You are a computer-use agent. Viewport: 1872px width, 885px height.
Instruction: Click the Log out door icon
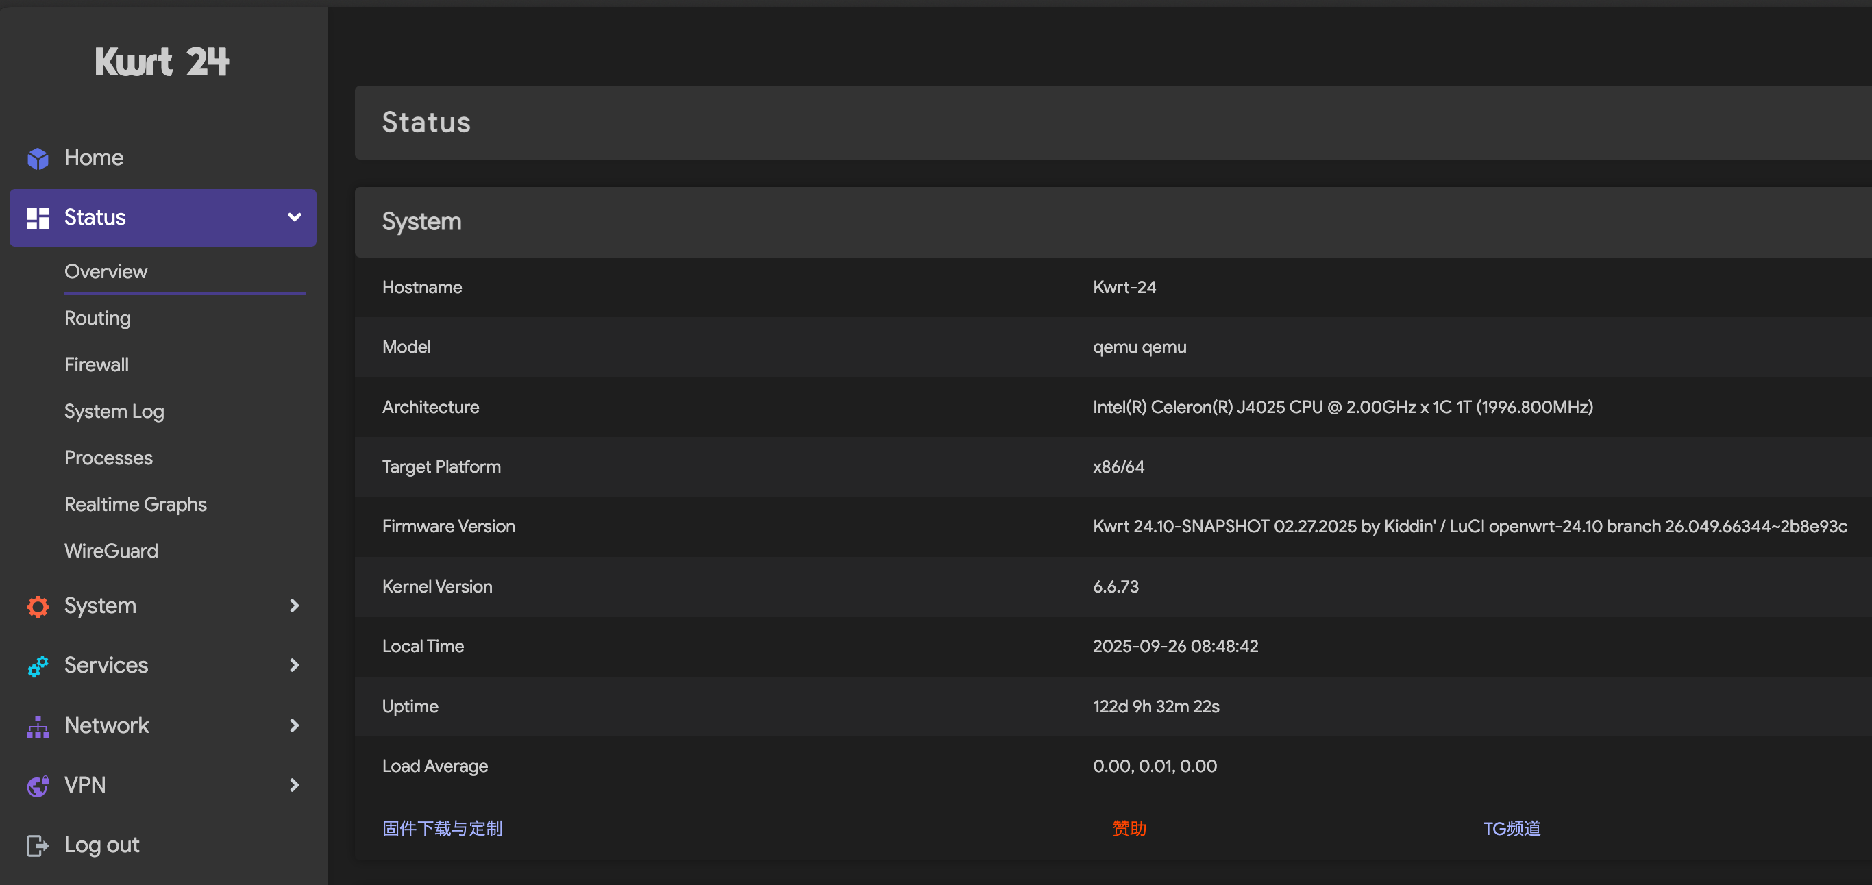[x=38, y=845]
